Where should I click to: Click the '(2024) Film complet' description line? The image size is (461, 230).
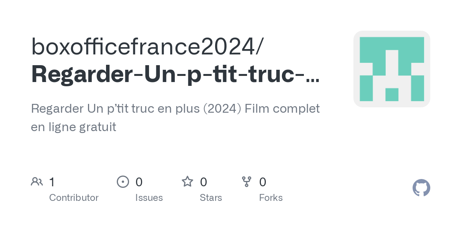261,109
